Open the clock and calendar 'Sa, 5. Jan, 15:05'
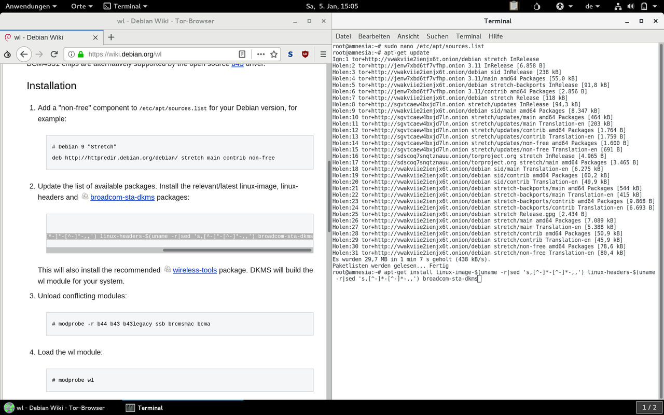This screenshot has height=415, width=664. [332, 6]
